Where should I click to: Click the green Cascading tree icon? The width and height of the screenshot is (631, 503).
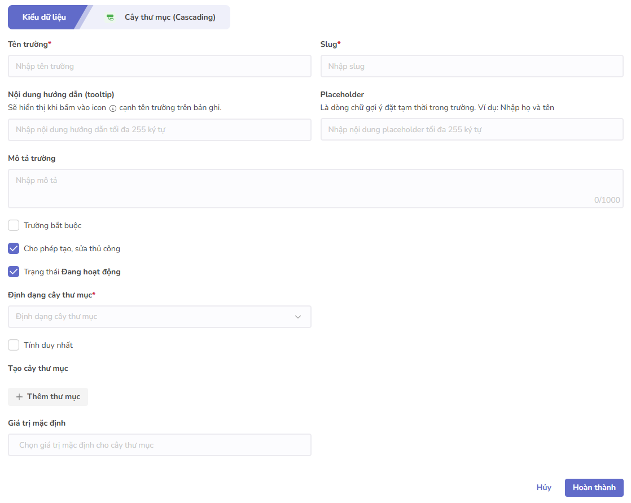pos(111,18)
